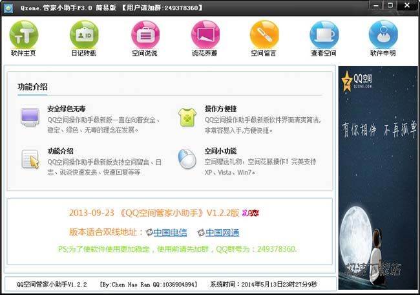420x295 pixels.
Task: Click the green shirt icon beside 操作方便捷
Action: click(x=187, y=117)
